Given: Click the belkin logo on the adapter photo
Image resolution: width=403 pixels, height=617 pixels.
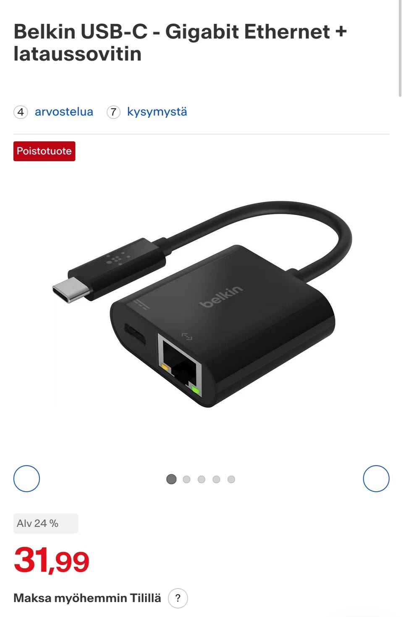Looking at the screenshot, I should [221, 297].
